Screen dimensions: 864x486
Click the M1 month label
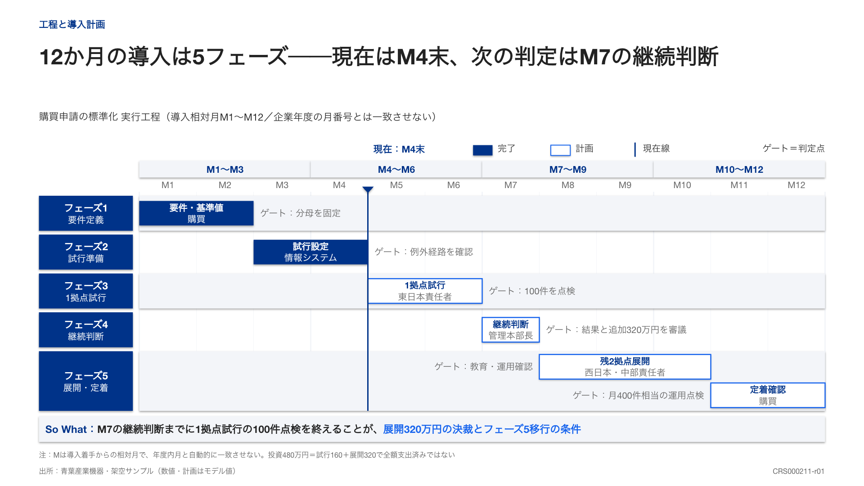click(167, 185)
